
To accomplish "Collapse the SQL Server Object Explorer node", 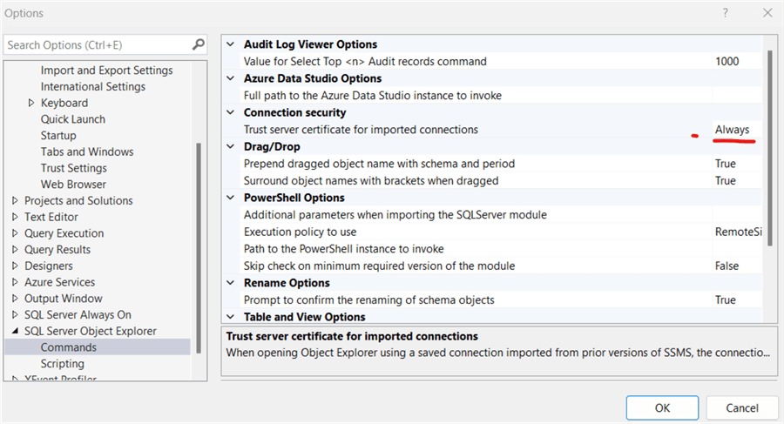I will pyautogui.click(x=15, y=331).
